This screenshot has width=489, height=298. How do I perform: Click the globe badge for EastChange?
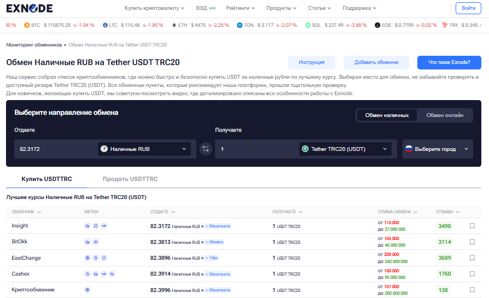pos(88,258)
